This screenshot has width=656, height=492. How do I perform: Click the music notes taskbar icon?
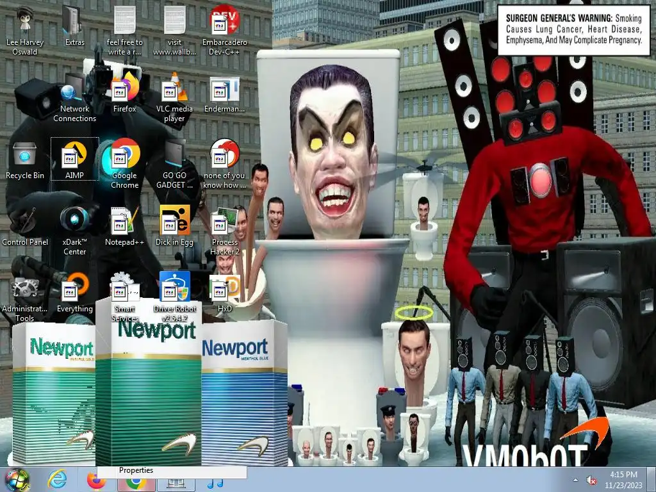point(215,484)
